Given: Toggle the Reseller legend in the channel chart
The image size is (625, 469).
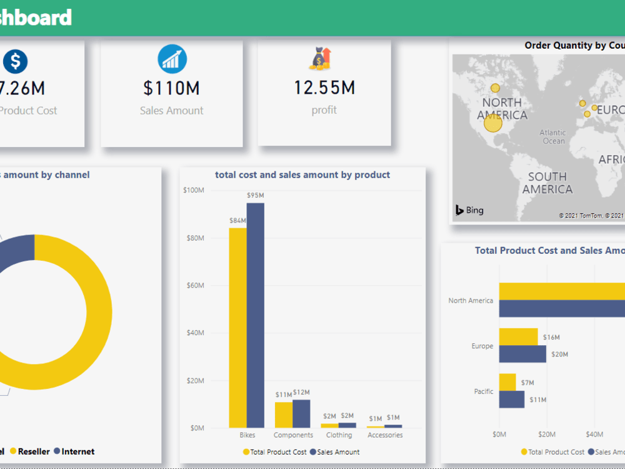Looking at the screenshot, I should click(x=29, y=451).
